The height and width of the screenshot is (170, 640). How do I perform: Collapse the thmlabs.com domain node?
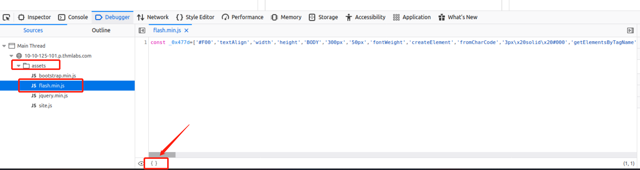tap(11, 56)
